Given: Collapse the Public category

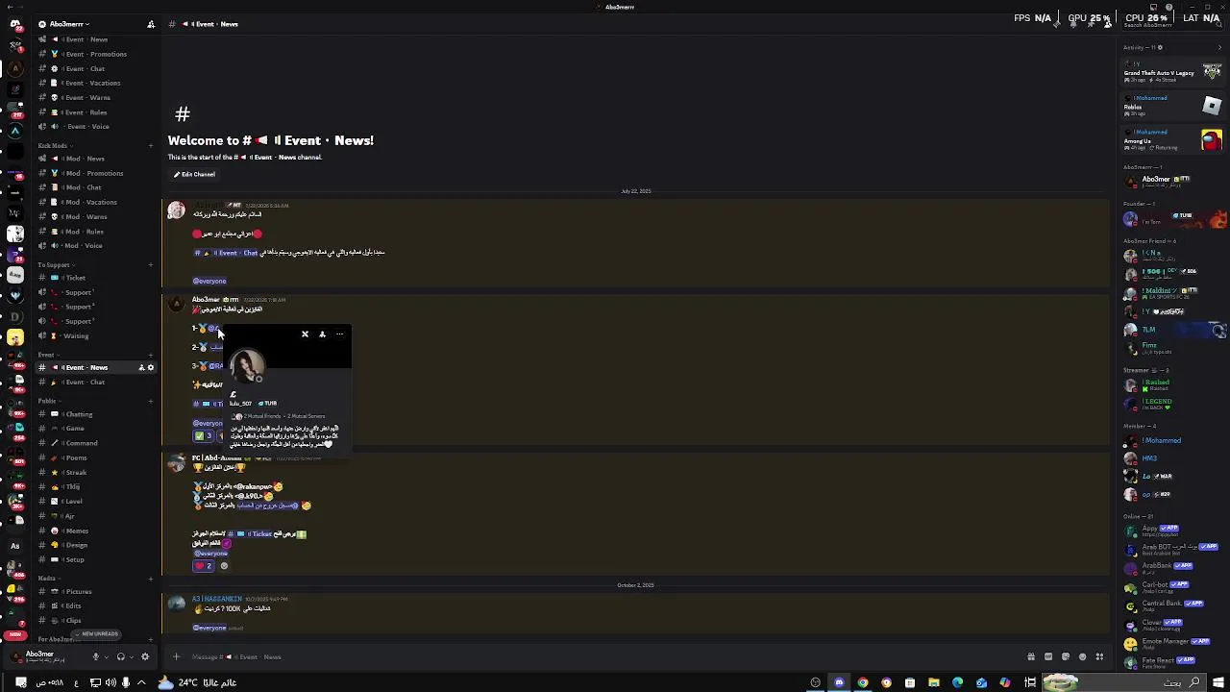Looking at the screenshot, I should coord(47,401).
